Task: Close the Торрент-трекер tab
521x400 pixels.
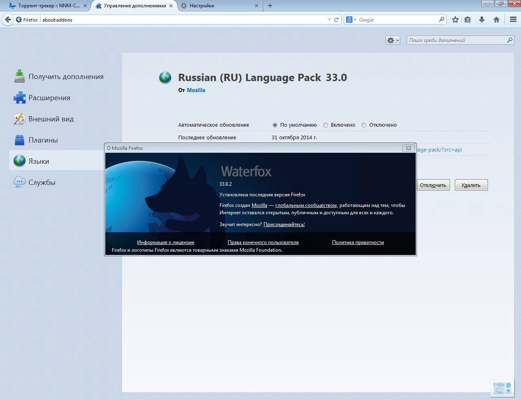Action: 85,6
